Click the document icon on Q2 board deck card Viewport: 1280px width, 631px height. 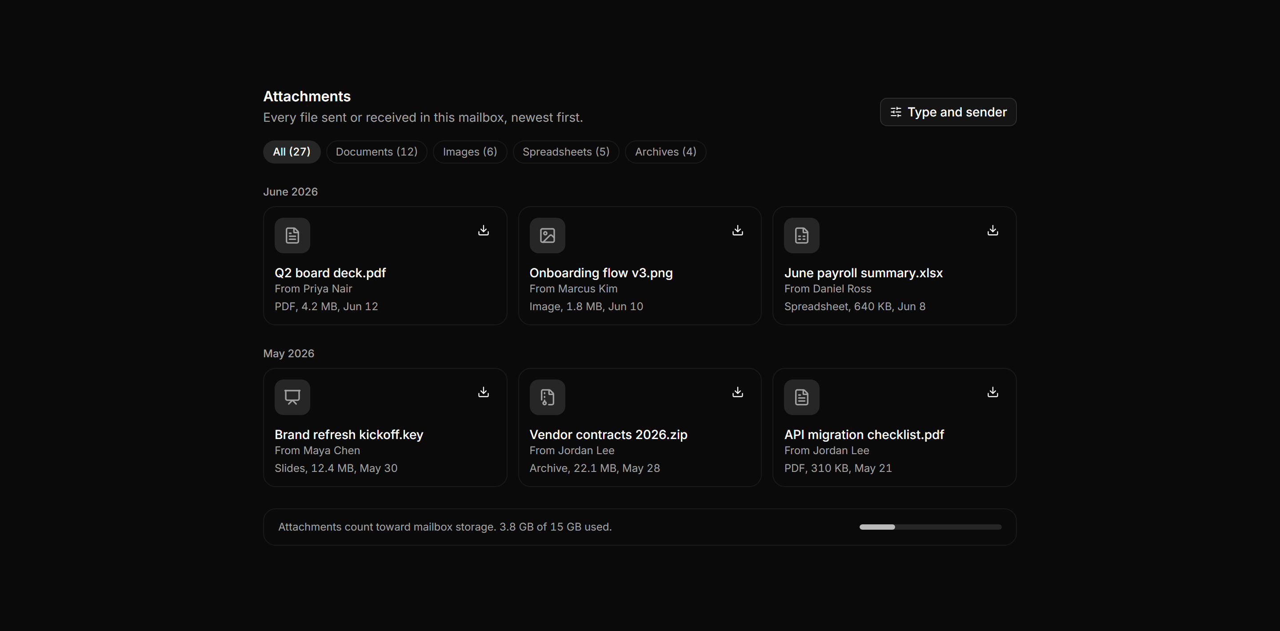(292, 236)
